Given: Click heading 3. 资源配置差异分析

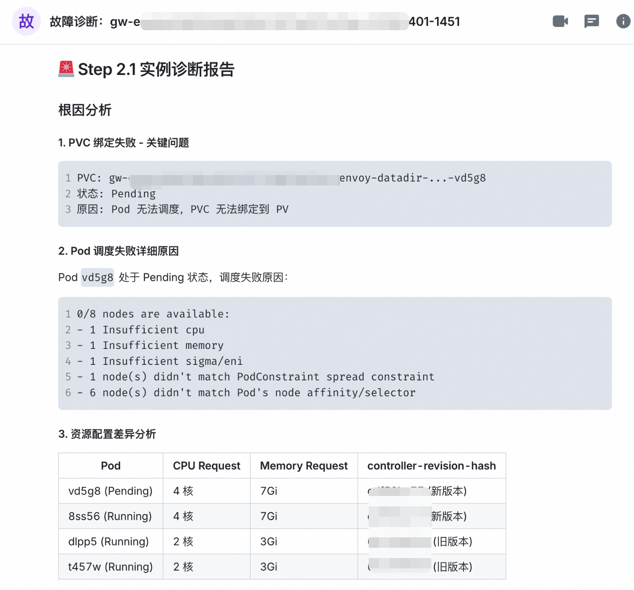Looking at the screenshot, I should (x=107, y=434).
